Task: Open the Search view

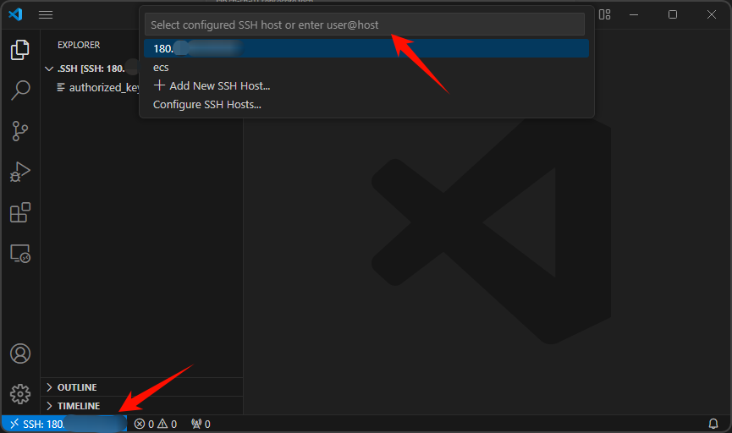Action: [x=19, y=90]
